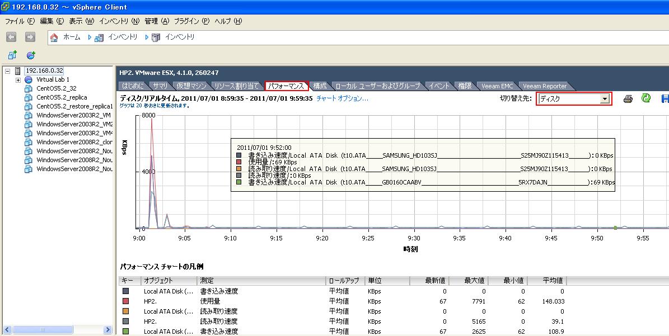This screenshot has height=336, width=669.
Task: Open the 編集(E) menu
Action: [x=52, y=21]
